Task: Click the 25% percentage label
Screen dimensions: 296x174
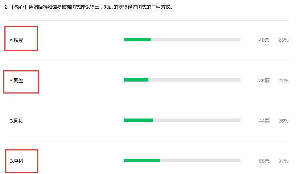Action: (283, 121)
